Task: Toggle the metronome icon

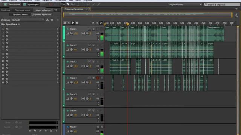Action: [93, 23]
